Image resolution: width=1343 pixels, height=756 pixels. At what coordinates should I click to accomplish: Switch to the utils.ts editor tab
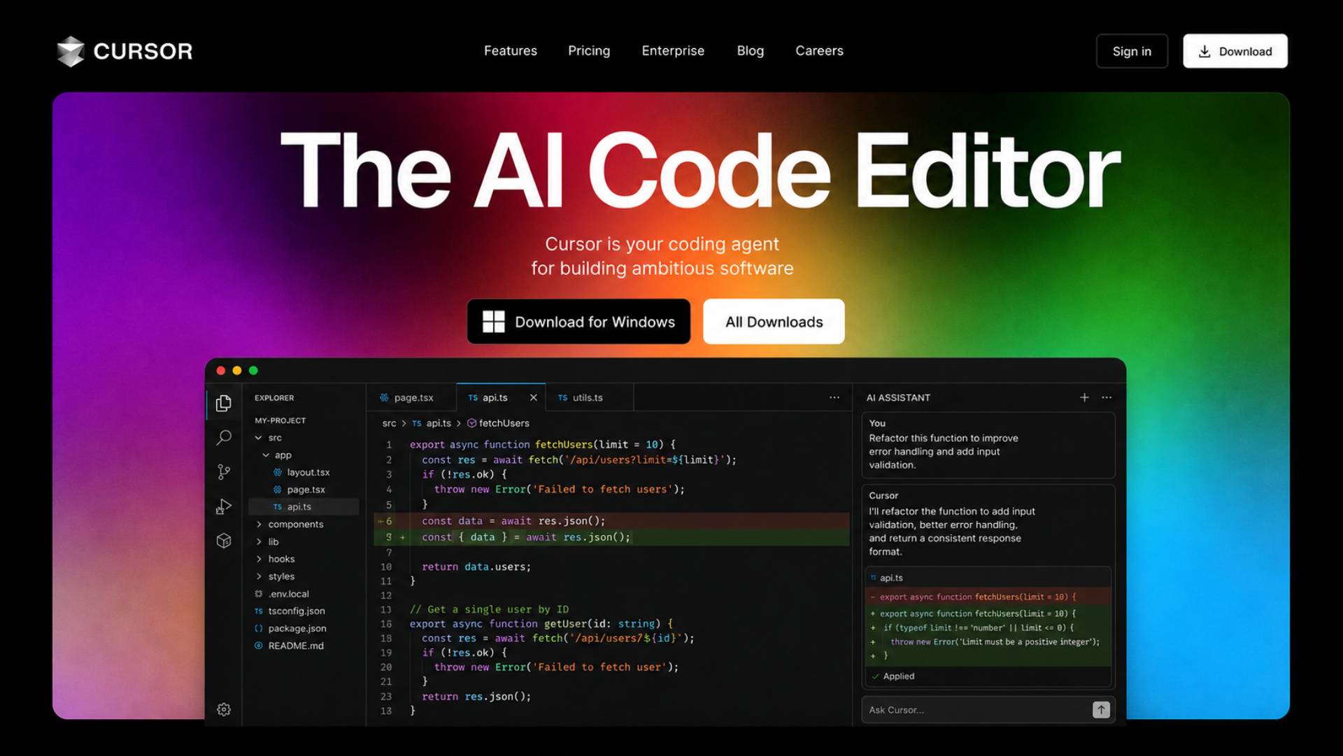[590, 397]
